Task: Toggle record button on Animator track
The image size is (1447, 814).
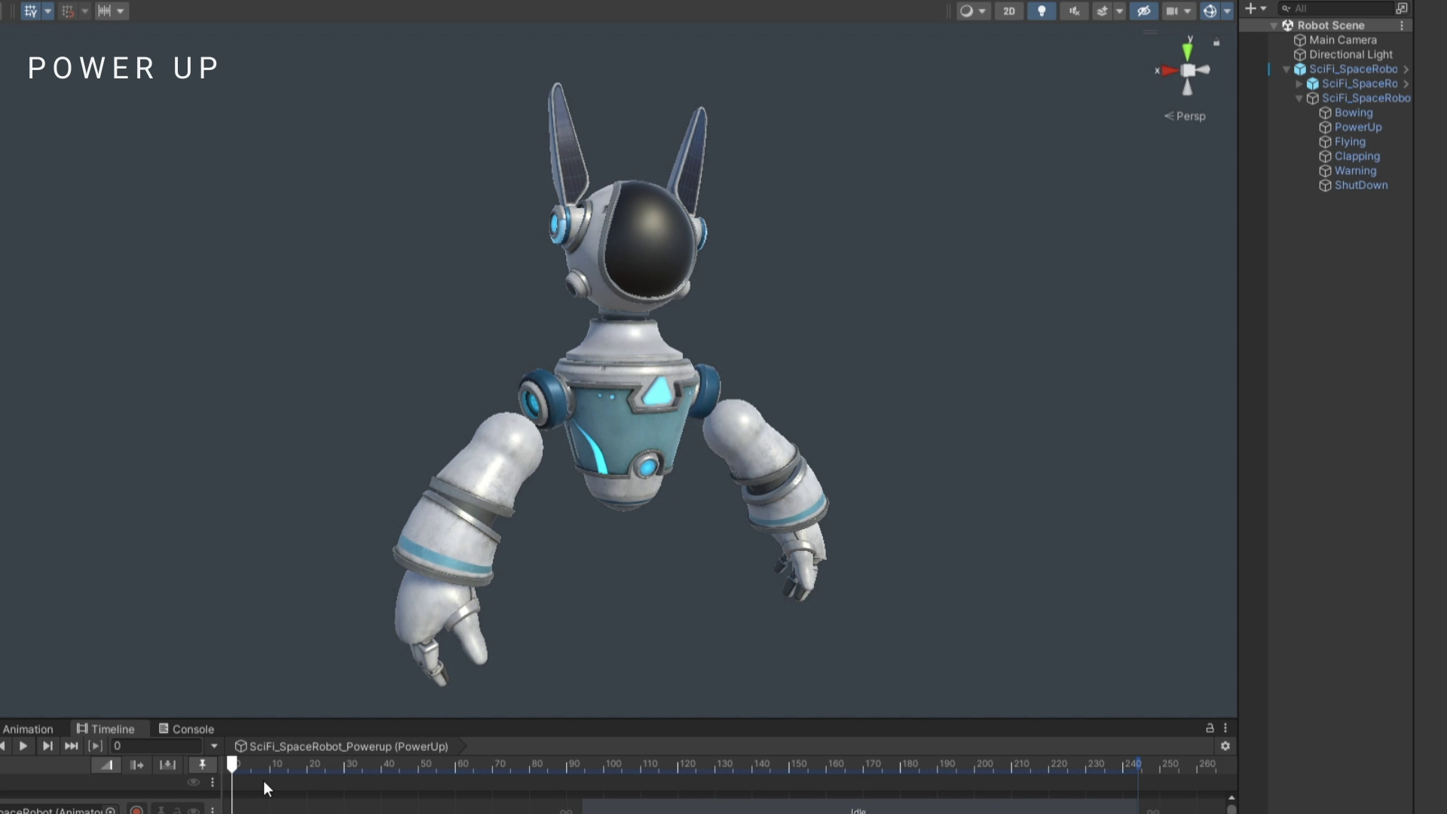Action: coord(136,810)
